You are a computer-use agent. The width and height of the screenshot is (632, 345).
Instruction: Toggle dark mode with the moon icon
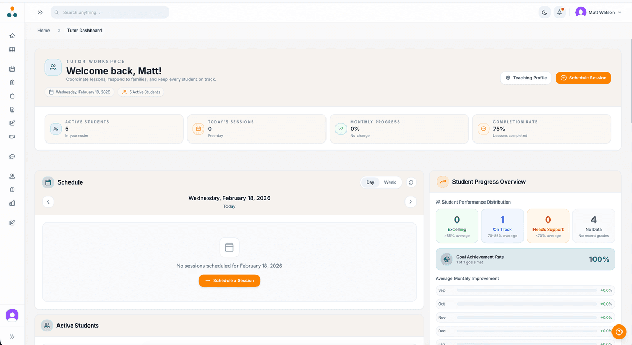544,12
